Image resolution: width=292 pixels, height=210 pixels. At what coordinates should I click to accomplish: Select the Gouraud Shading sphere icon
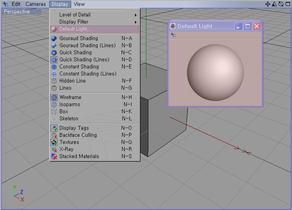click(x=54, y=39)
